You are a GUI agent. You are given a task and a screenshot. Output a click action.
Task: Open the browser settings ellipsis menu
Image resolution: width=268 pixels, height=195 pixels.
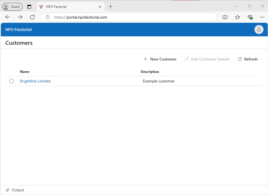click(262, 17)
